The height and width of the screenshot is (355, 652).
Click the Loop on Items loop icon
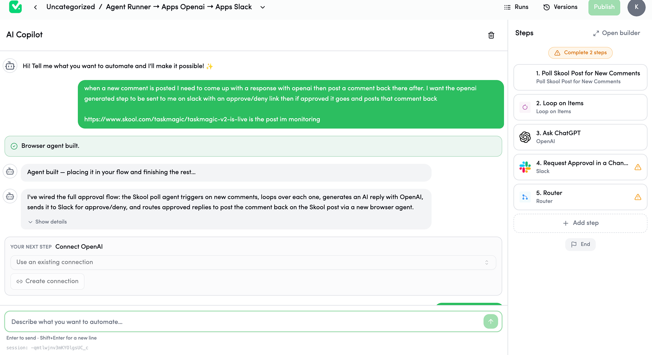tap(525, 107)
